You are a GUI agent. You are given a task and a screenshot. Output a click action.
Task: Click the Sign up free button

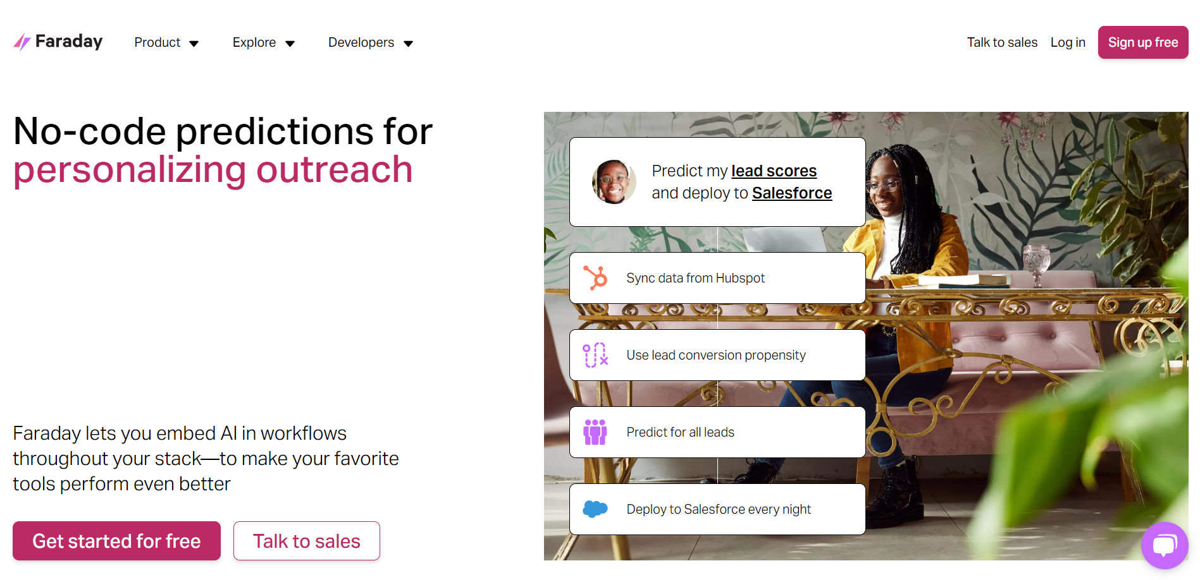click(x=1142, y=42)
